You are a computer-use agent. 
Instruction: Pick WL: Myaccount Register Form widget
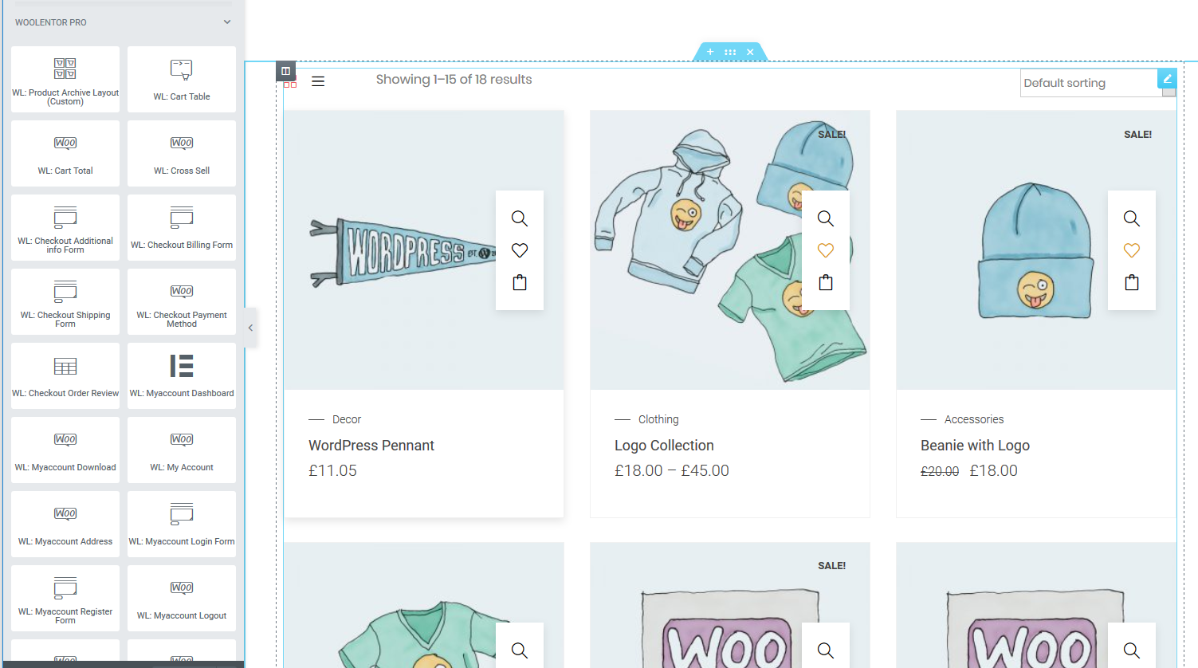[x=65, y=598]
